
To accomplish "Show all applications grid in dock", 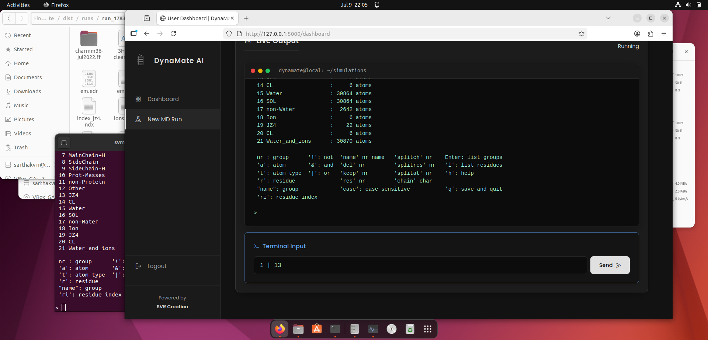I will click(x=428, y=329).
